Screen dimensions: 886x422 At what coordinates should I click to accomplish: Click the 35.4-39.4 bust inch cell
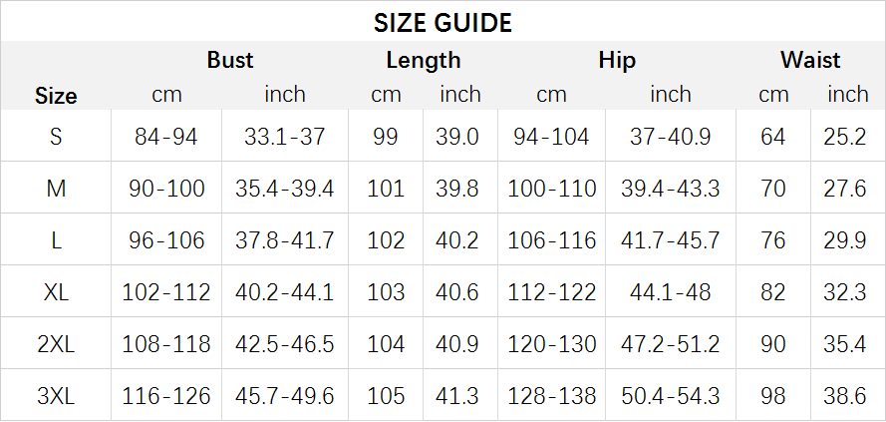pyautogui.click(x=285, y=189)
